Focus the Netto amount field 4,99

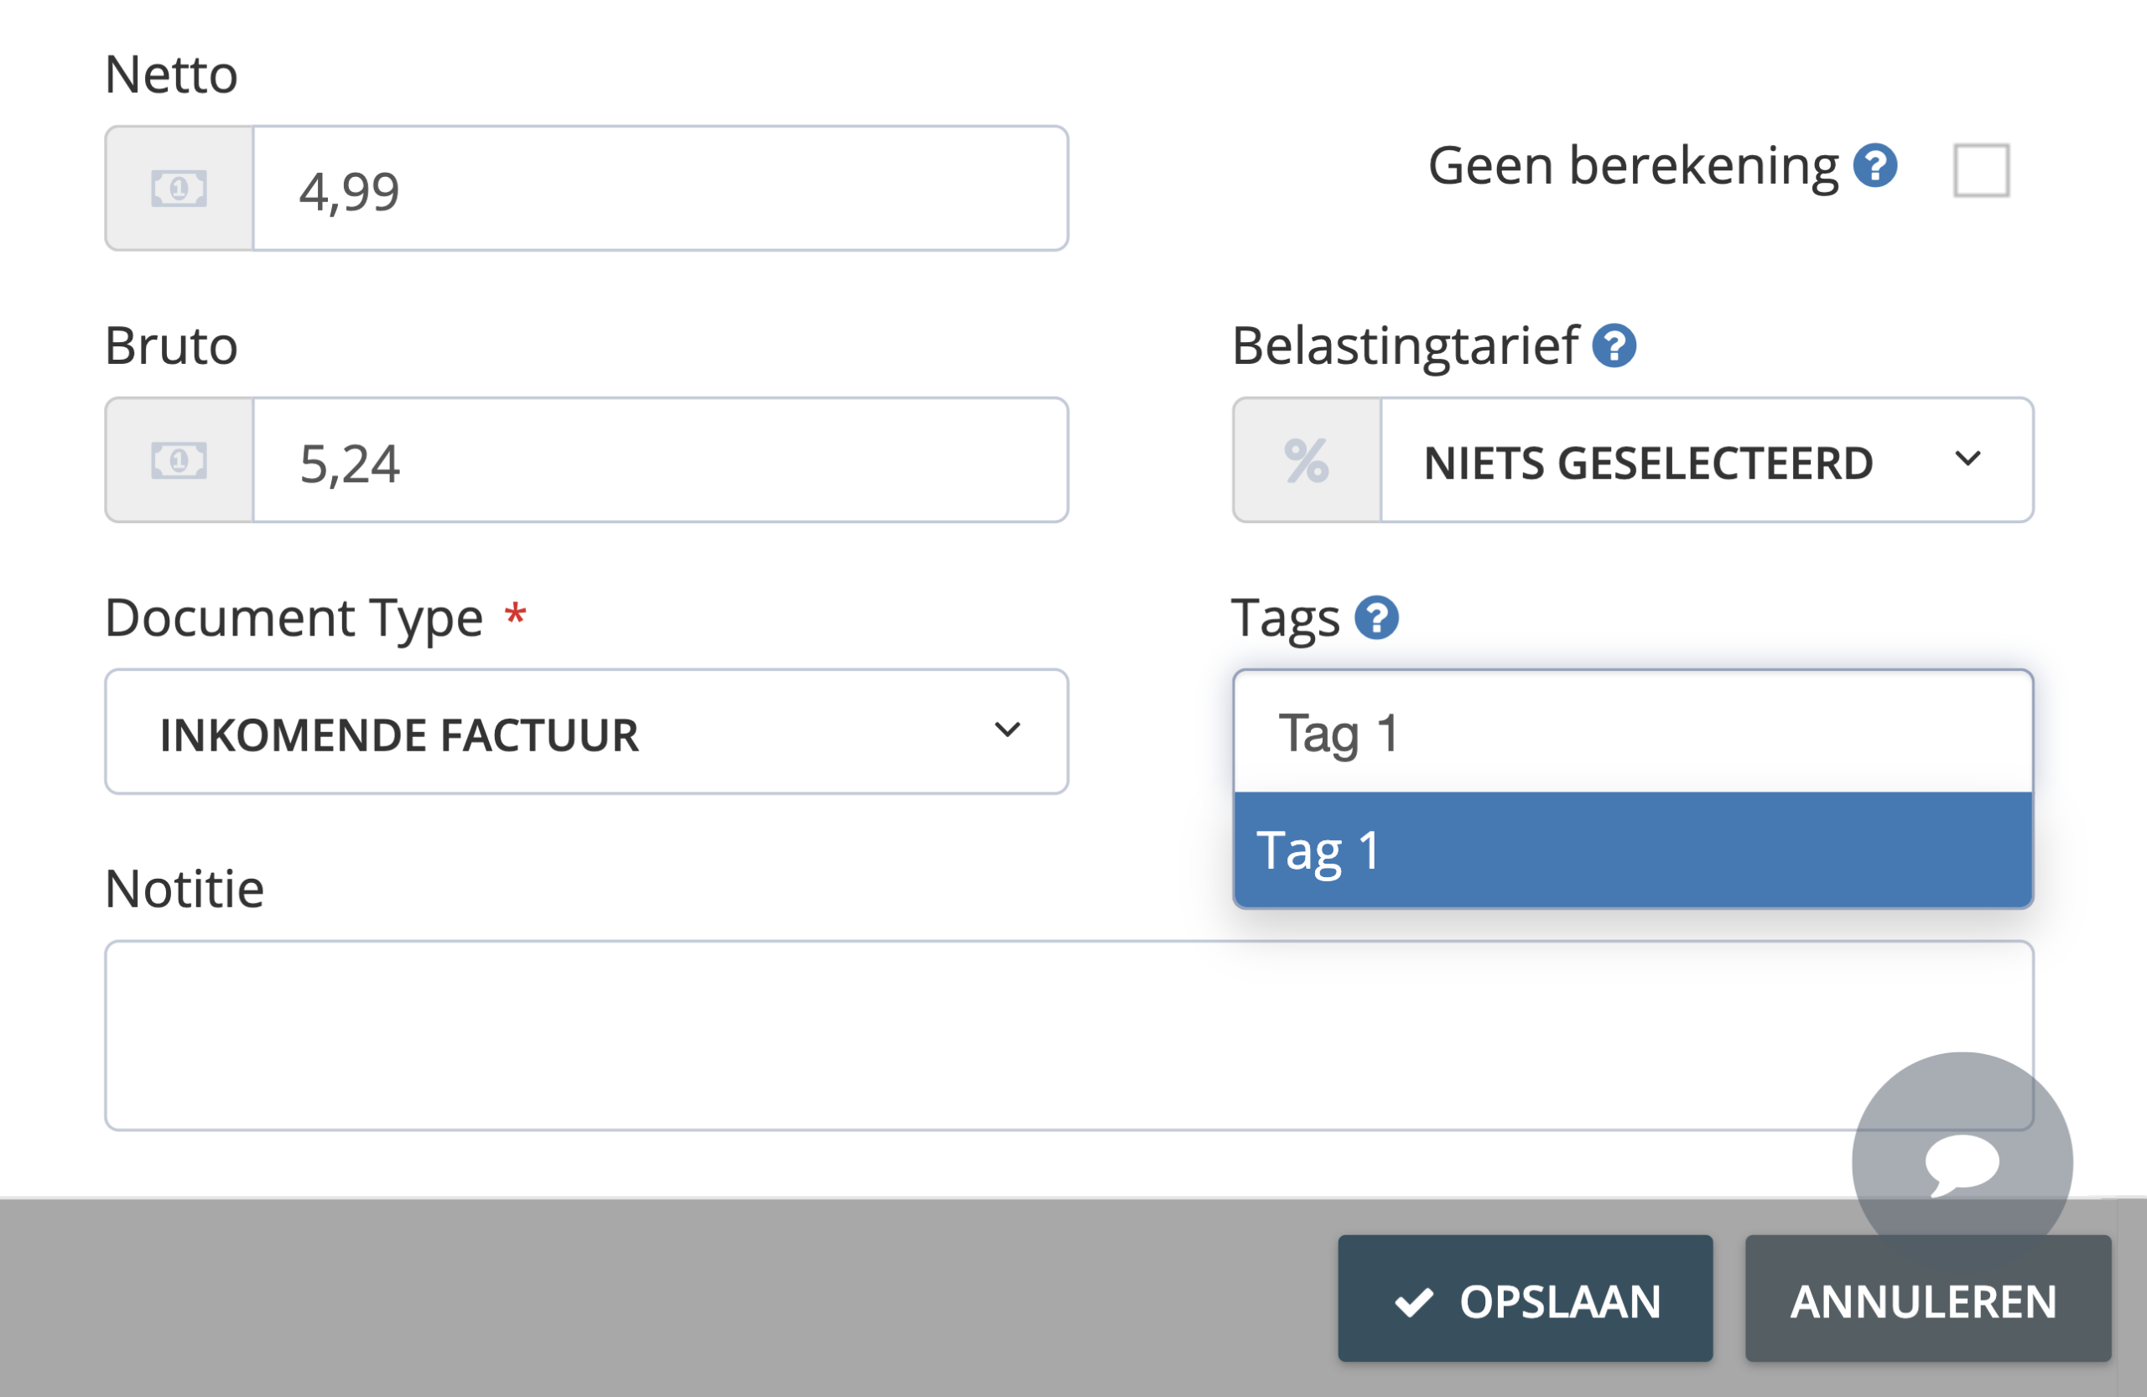pos(660,189)
